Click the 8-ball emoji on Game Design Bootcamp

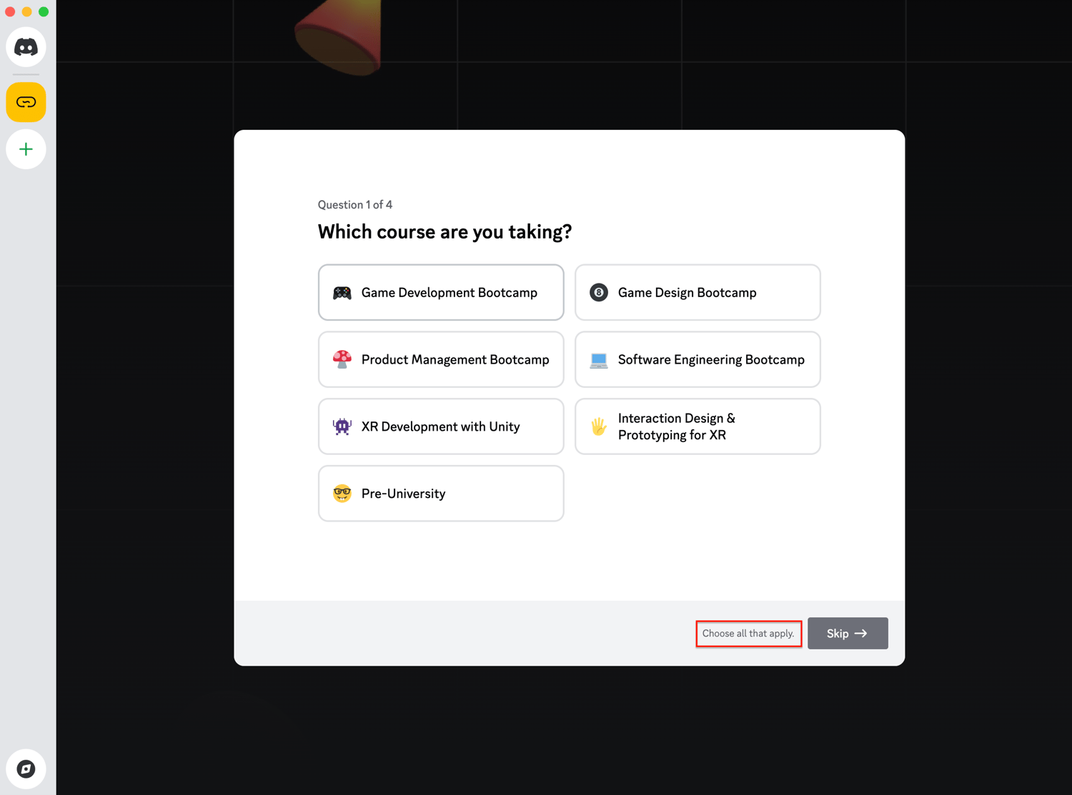coord(598,292)
